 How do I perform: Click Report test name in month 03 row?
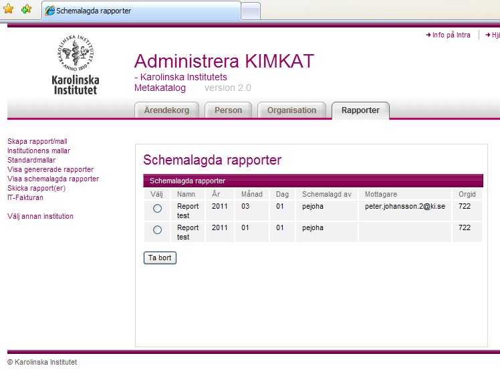click(188, 211)
